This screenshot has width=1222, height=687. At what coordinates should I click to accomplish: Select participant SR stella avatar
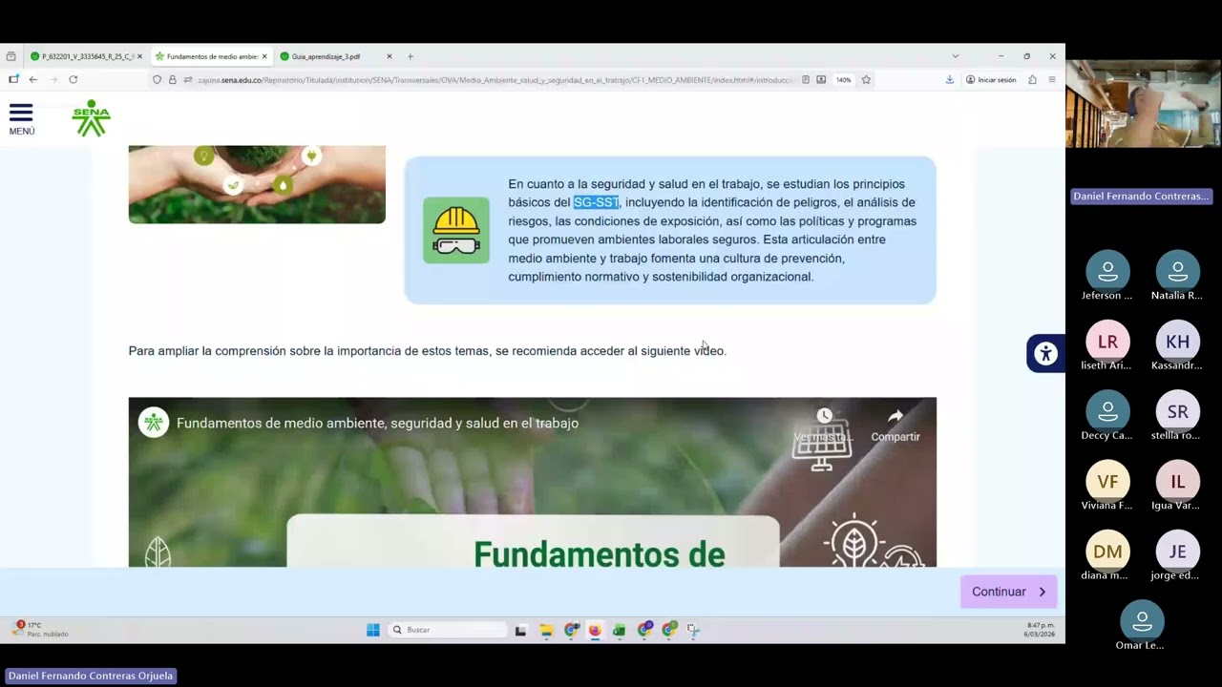1178,411
